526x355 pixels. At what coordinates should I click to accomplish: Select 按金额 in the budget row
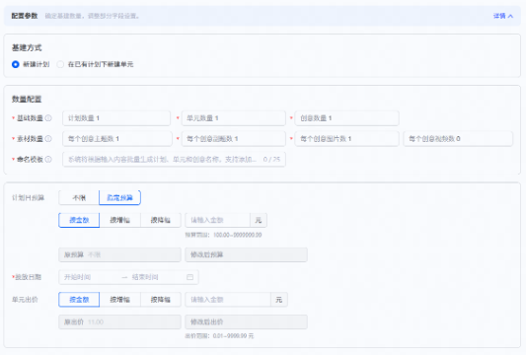(79, 220)
